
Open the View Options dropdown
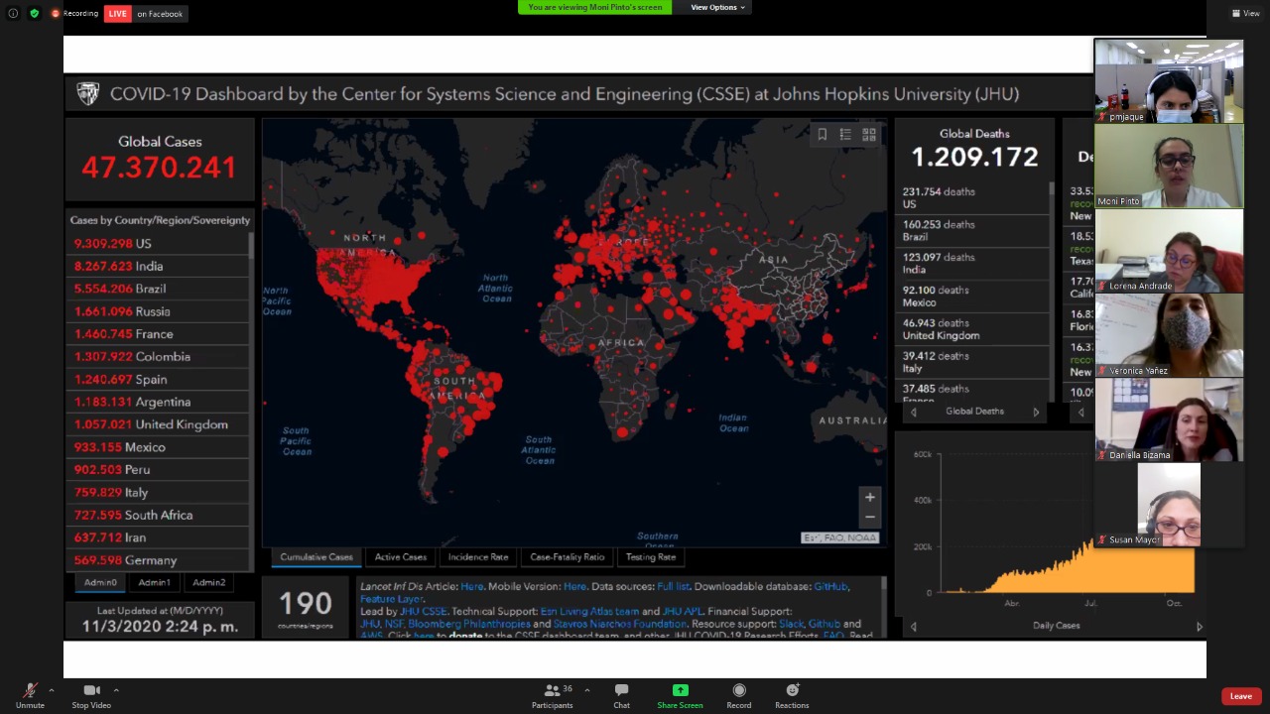[717, 7]
